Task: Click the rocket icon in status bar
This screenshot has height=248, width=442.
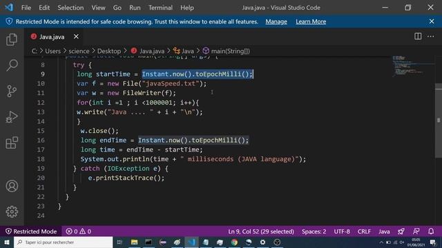Action: (x=401, y=231)
